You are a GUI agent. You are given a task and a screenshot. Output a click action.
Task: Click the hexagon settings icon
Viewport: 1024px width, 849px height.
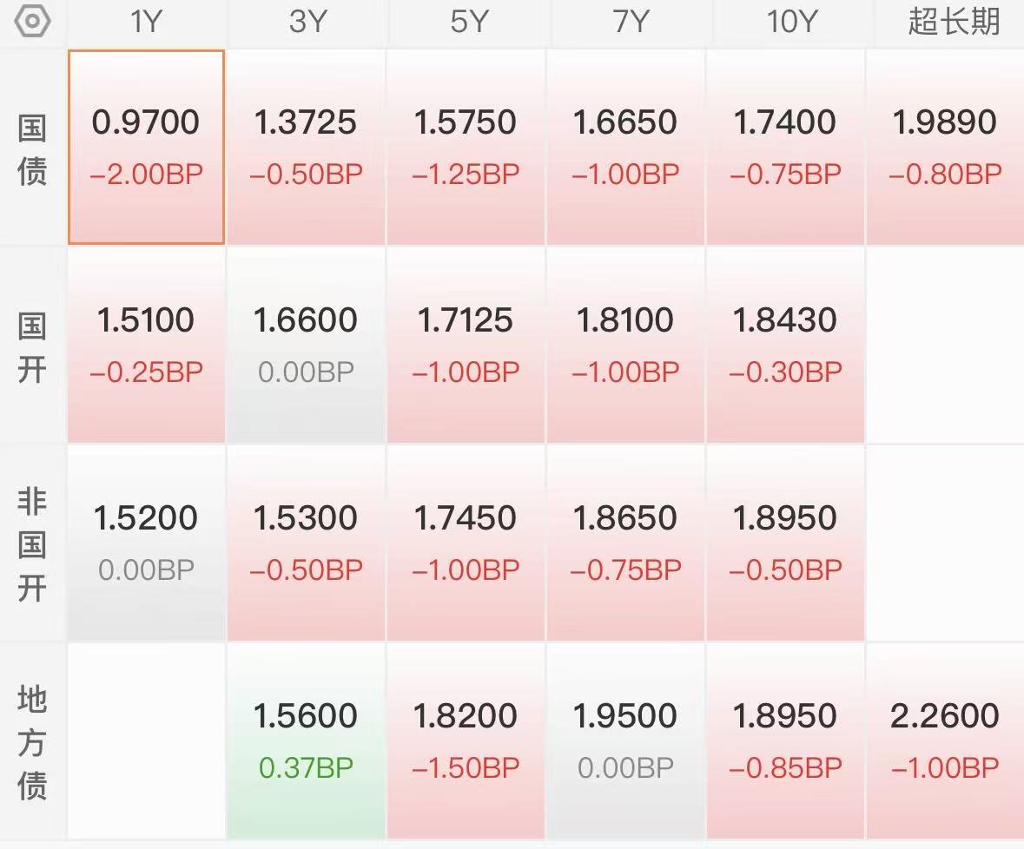click(x=33, y=22)
